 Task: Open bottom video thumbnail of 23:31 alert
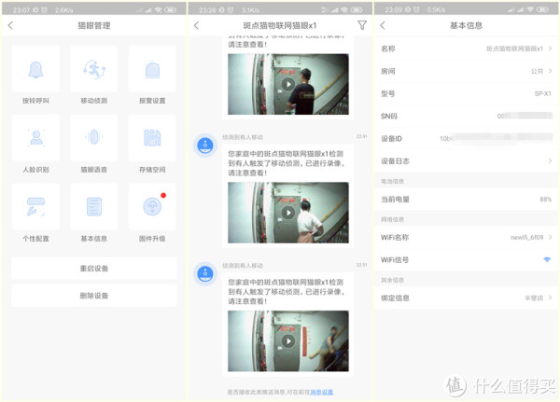click(287, 341)
